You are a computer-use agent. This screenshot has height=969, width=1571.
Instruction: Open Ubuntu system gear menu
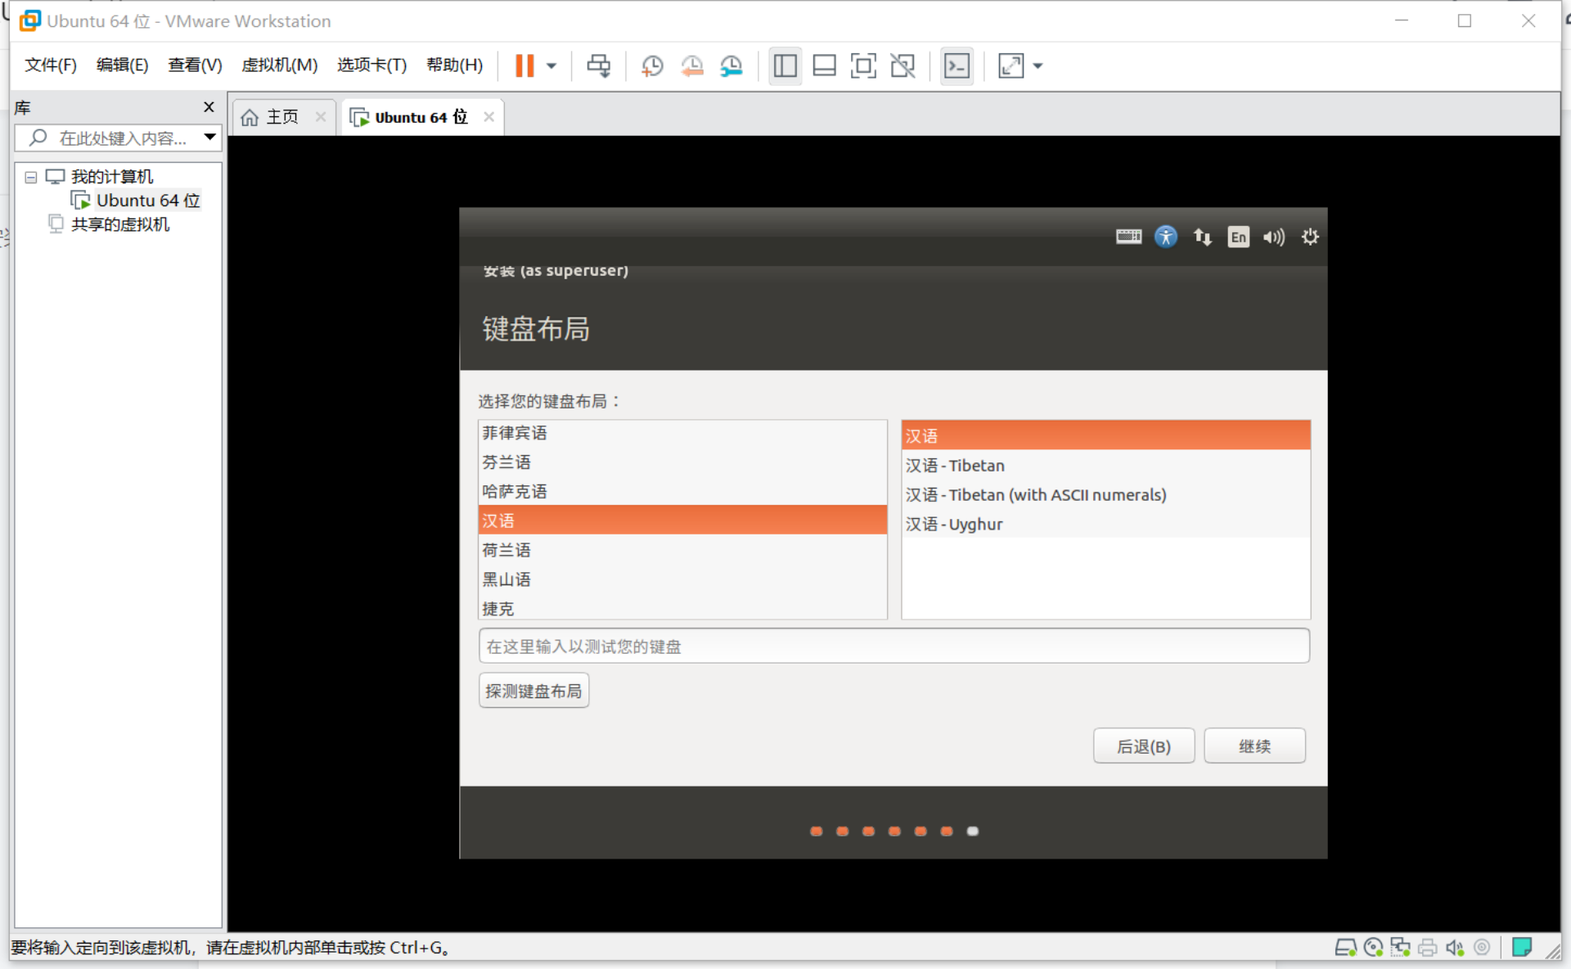pyautogui.click(x=1310, y=237)
